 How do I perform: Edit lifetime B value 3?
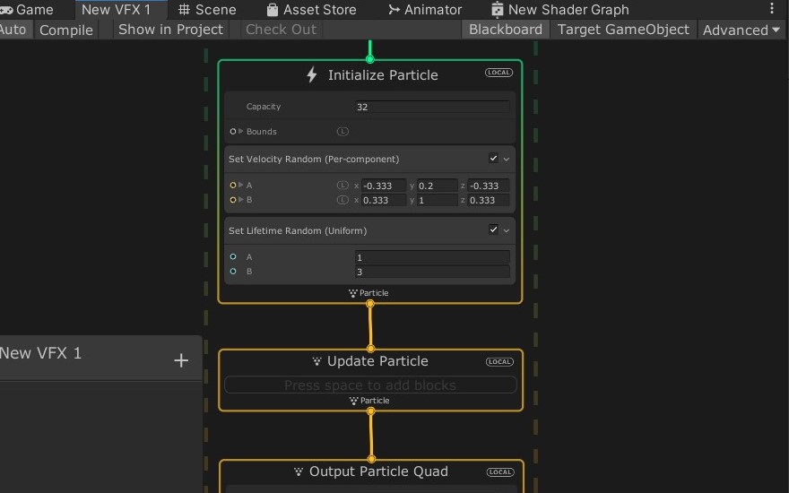[x=432, y=272]
